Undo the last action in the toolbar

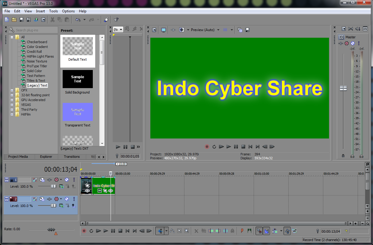[78, 20]
